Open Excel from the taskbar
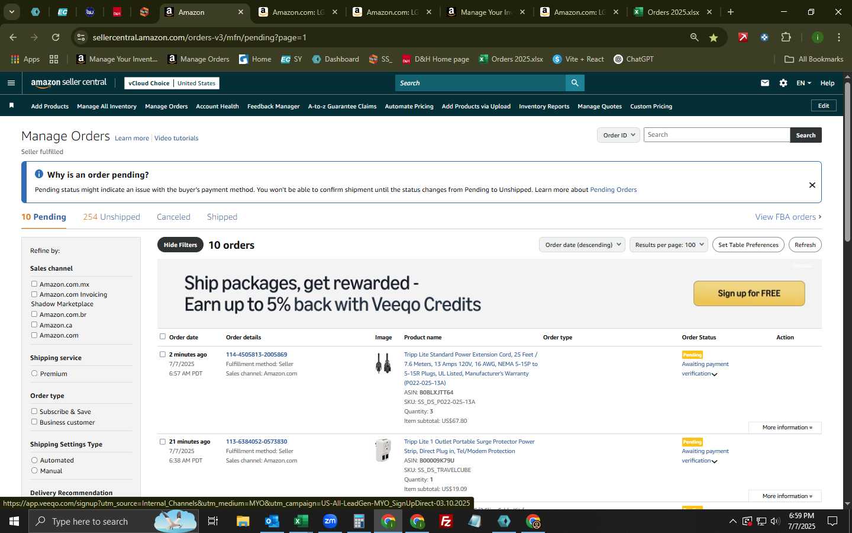The image size is (852, 533). point(301,521)
